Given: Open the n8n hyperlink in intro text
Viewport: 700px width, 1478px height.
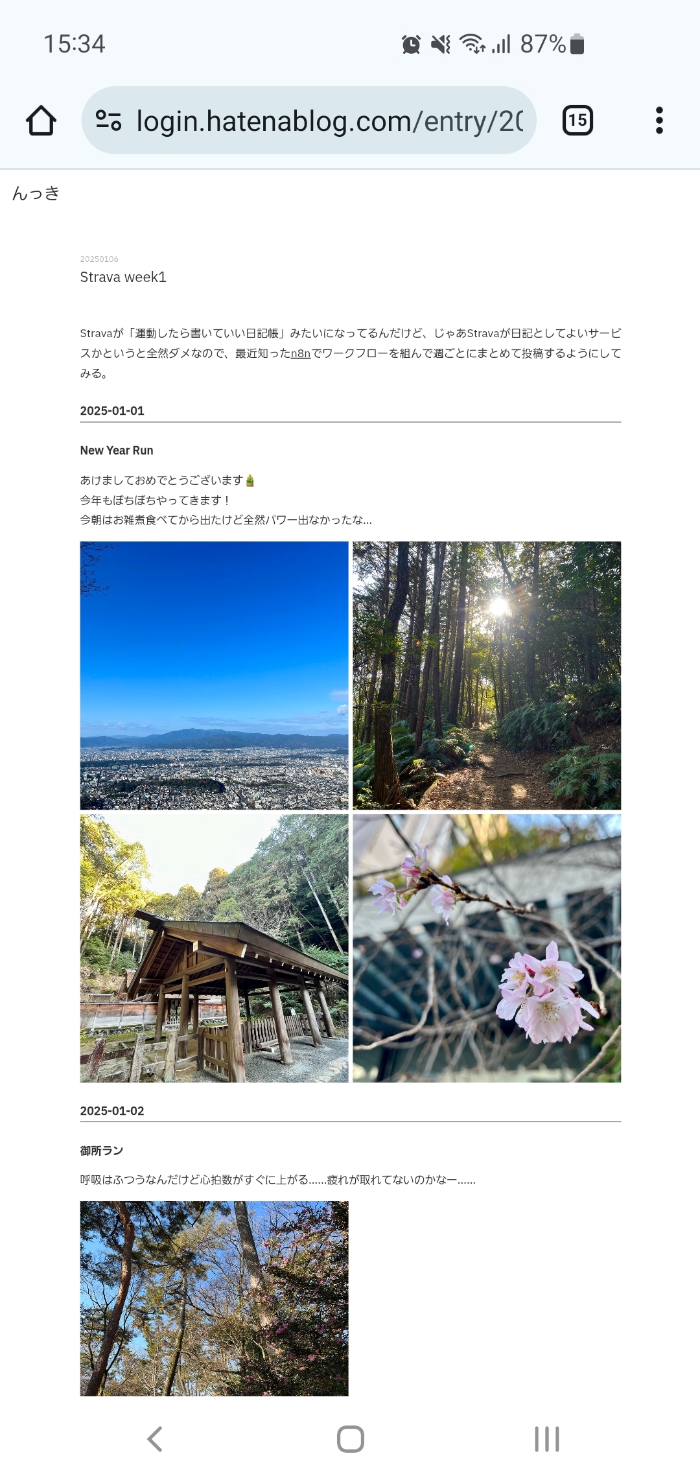Looking at the screenshot, I should (301, 353).
